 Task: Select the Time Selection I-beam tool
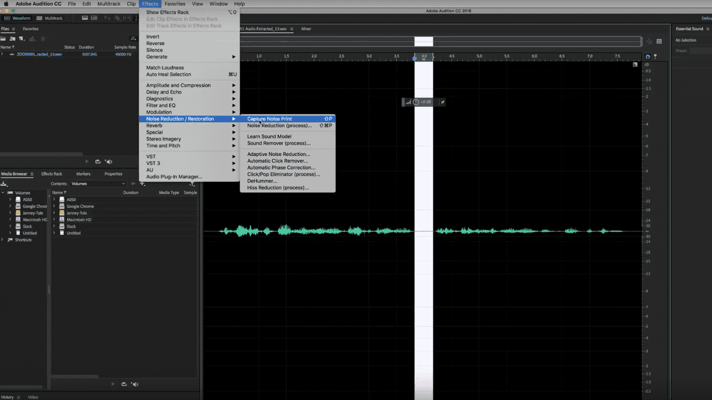136,18
